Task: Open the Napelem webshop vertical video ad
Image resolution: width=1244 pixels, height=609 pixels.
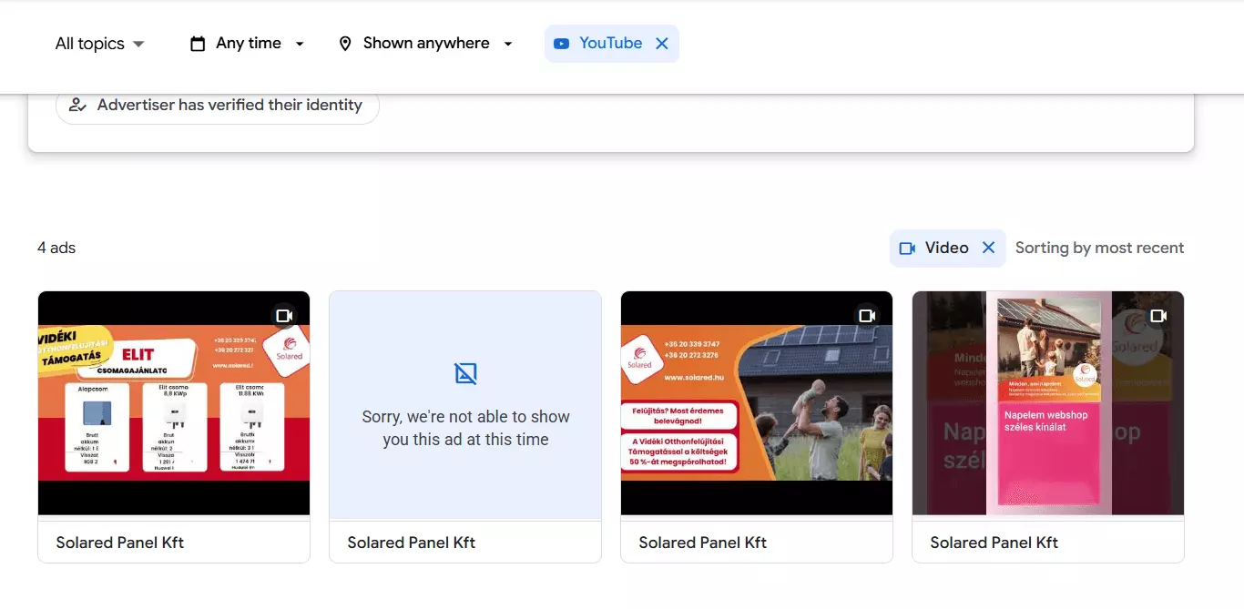Action: 1048,403
